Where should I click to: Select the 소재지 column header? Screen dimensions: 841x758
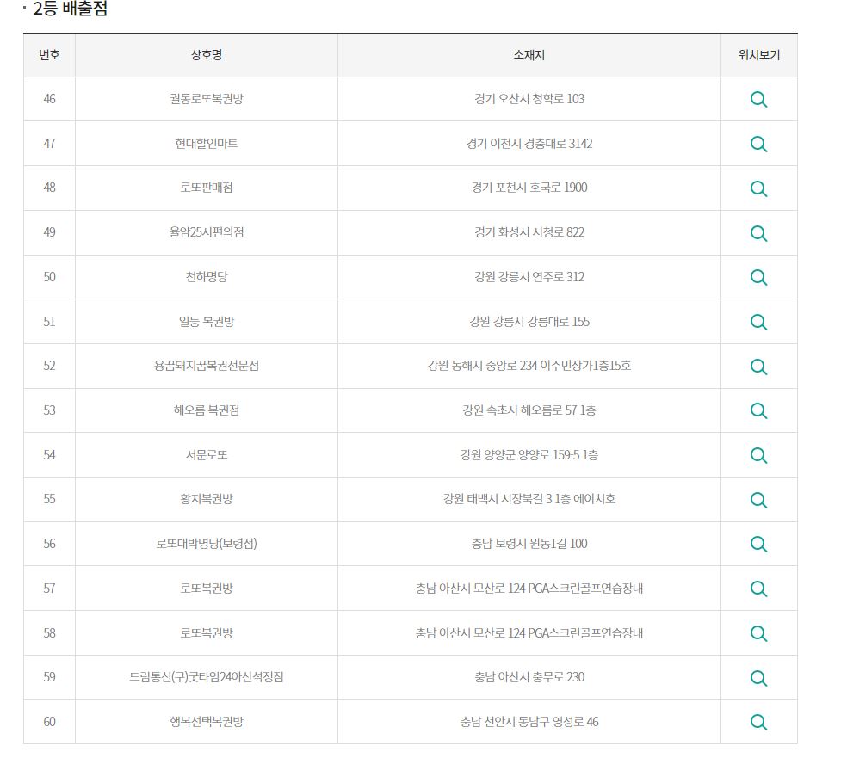529,55
